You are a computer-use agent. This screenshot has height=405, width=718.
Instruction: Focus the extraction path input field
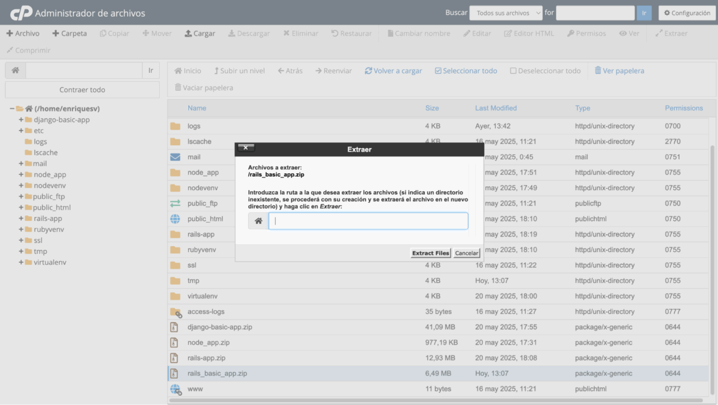point(368,221)
